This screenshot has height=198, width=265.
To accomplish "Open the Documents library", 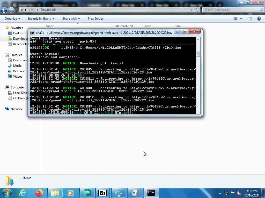I will pos(18,60).
